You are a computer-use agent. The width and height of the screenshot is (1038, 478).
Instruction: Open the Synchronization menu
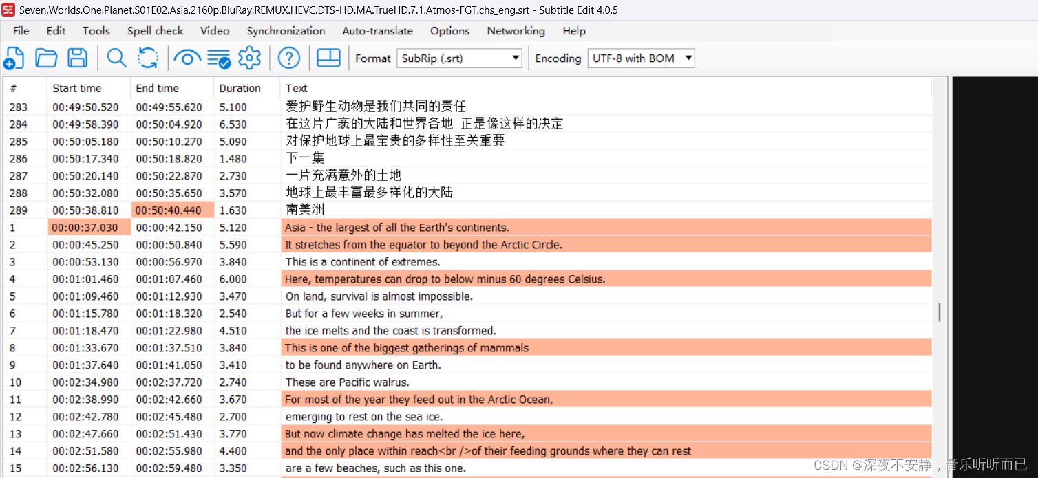pyautogui.click(x=286, y=31)
